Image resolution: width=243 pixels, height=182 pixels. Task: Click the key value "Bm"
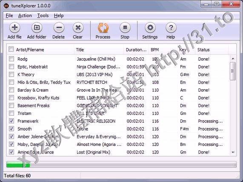click(x=183, y=144)
